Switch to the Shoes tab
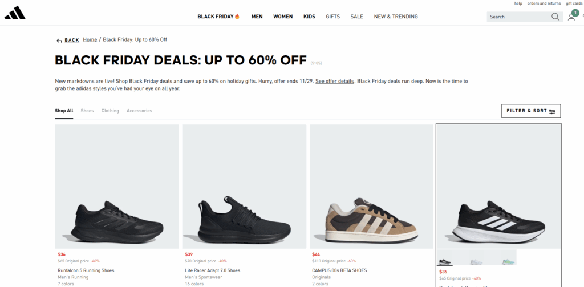The image size is (584, 287). pos(87,111)
